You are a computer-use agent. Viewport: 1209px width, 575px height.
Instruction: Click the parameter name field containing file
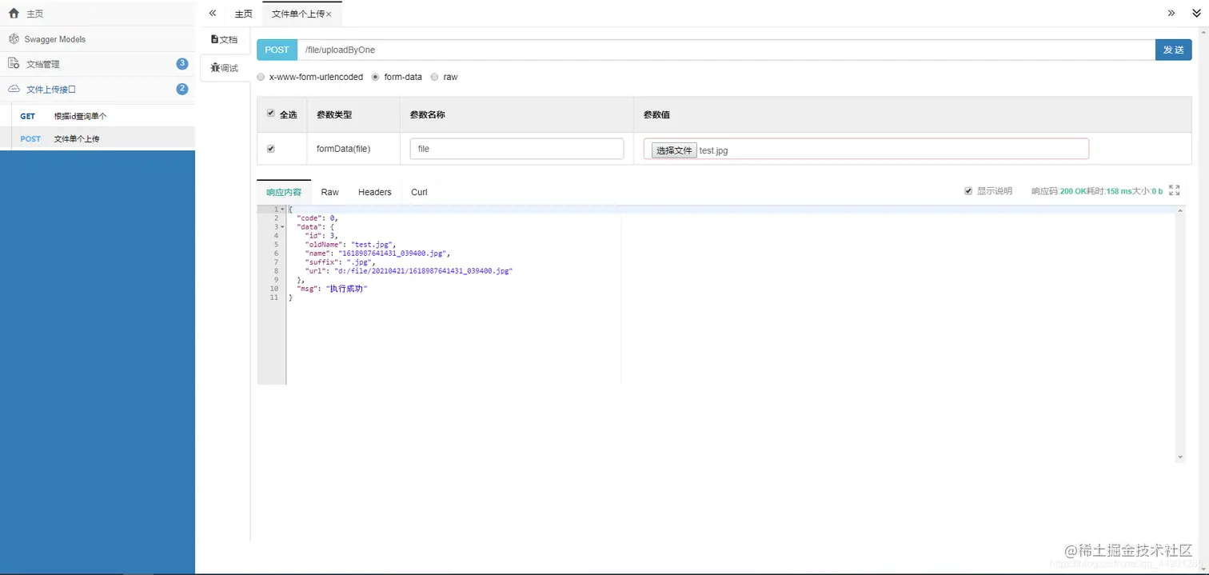[x=517, y=149]
